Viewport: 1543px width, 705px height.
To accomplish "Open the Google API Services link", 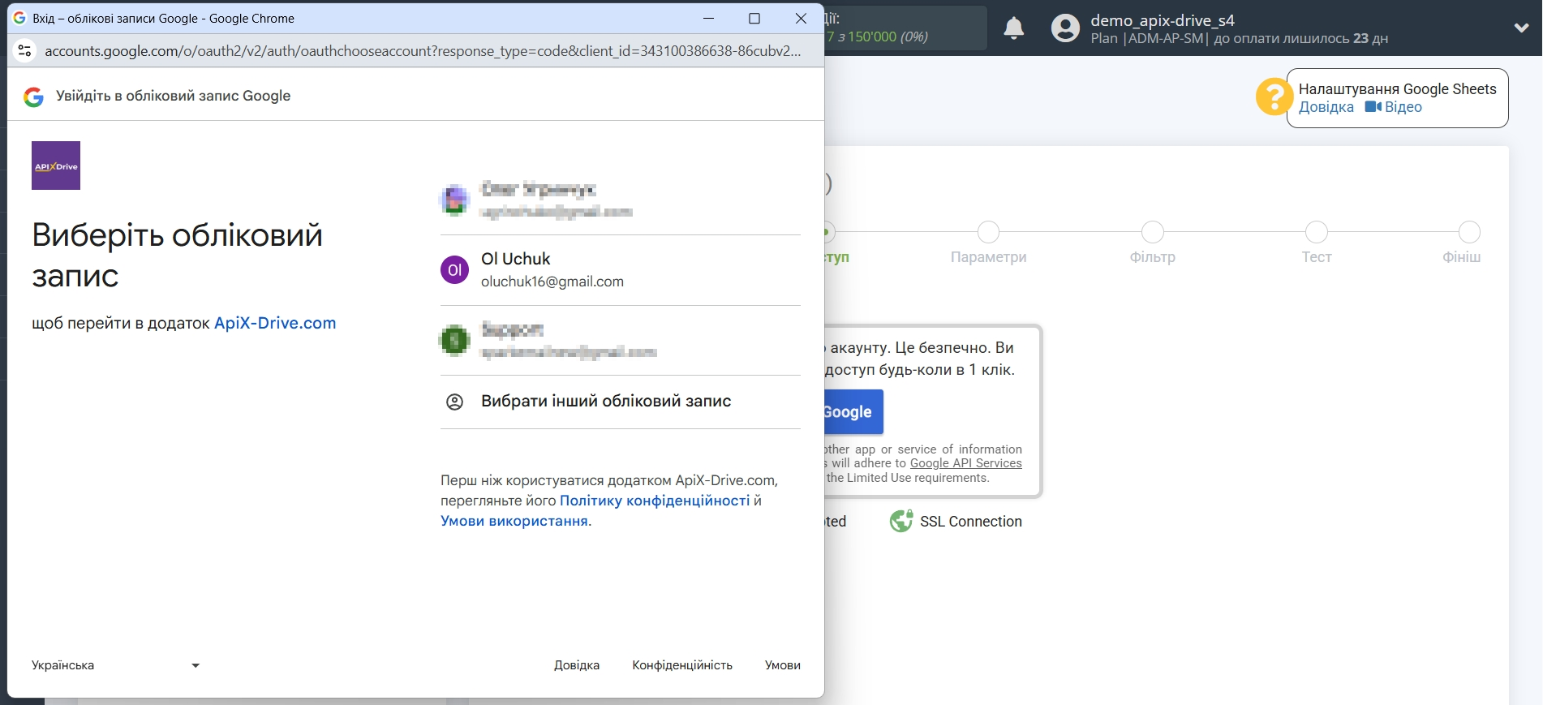I will (965, 463).
